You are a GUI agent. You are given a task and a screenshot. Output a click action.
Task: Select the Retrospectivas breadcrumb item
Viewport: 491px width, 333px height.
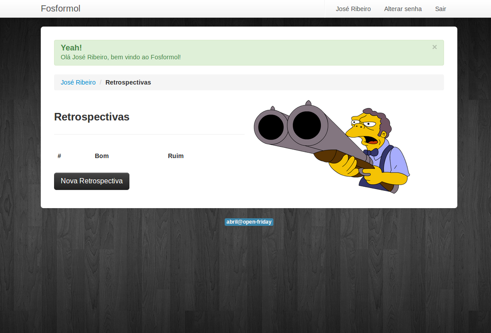click(128, 82)
